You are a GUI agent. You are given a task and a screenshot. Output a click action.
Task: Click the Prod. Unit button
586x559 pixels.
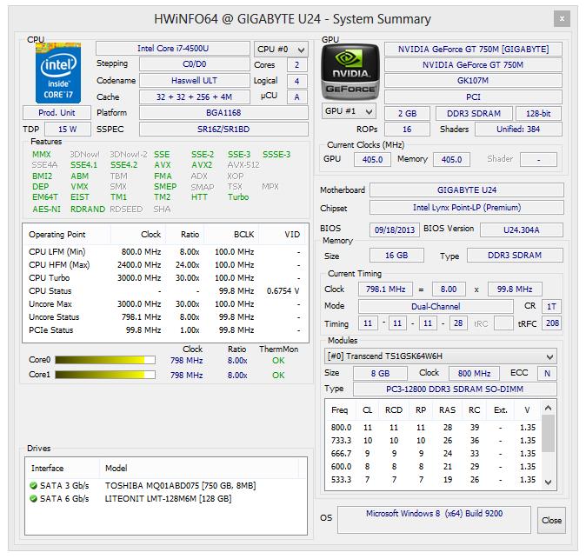pos(57,112)
